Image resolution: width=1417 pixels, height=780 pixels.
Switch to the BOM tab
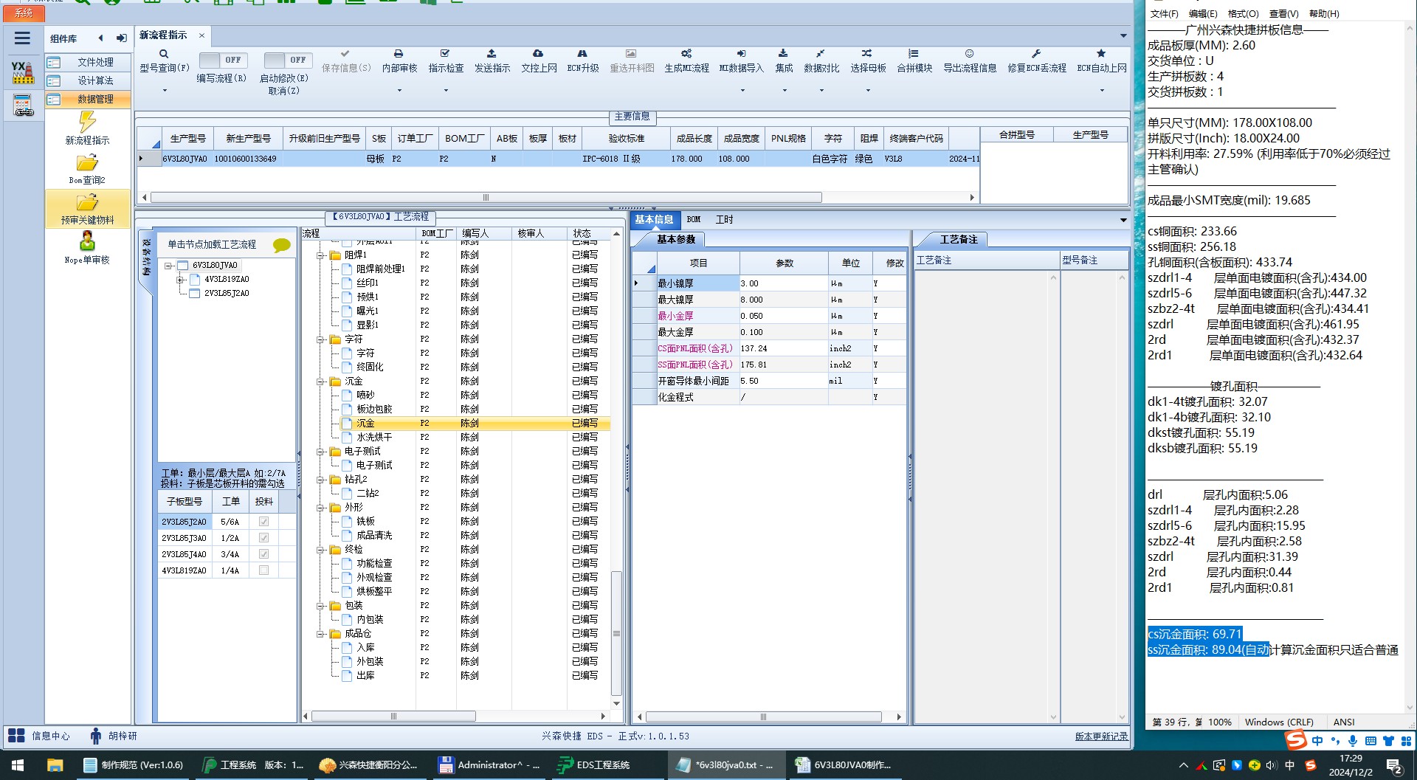[x=694, y=219]
